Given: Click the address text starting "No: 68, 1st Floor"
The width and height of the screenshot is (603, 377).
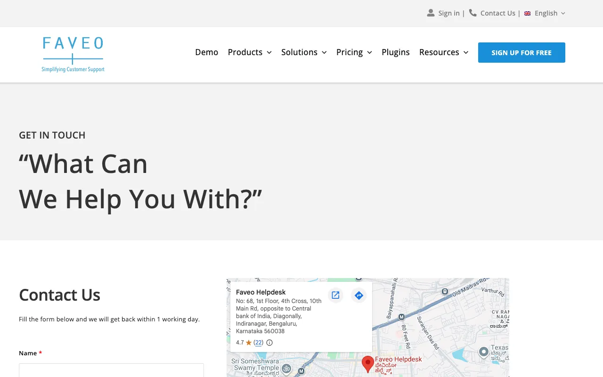Looking at the screenshot, I should [279, 316].
